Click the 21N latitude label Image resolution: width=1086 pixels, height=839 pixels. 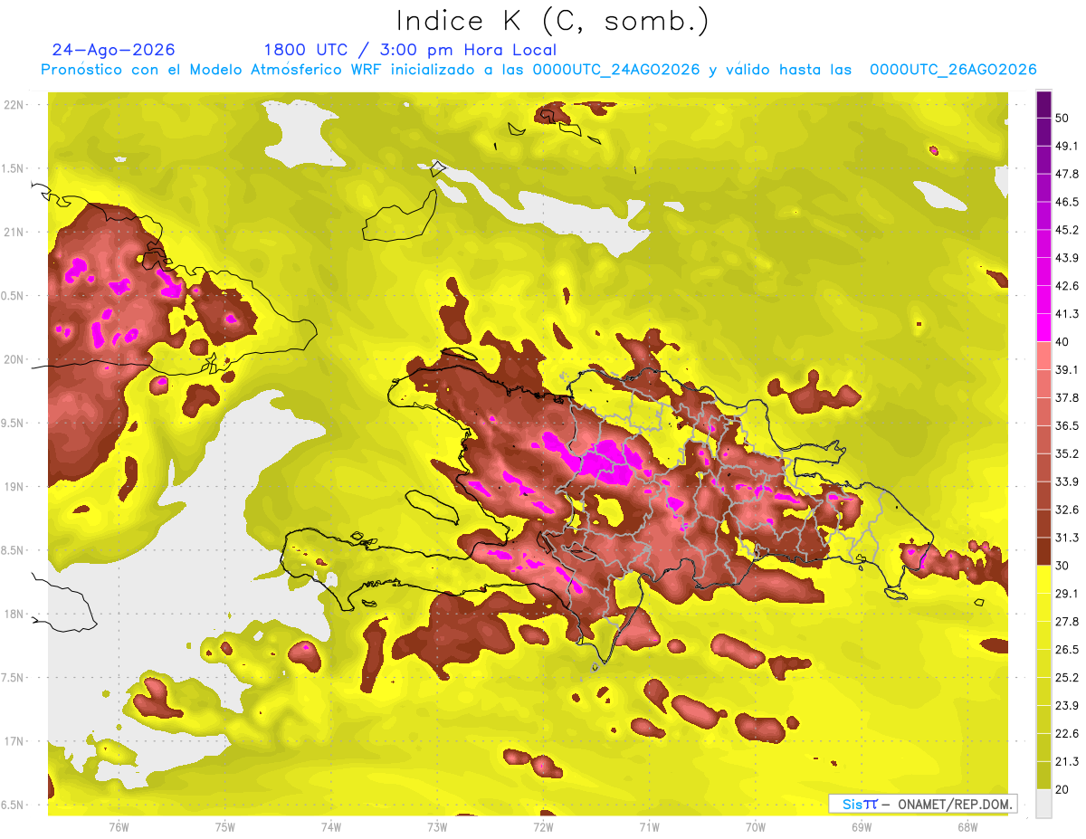[14, 232]
